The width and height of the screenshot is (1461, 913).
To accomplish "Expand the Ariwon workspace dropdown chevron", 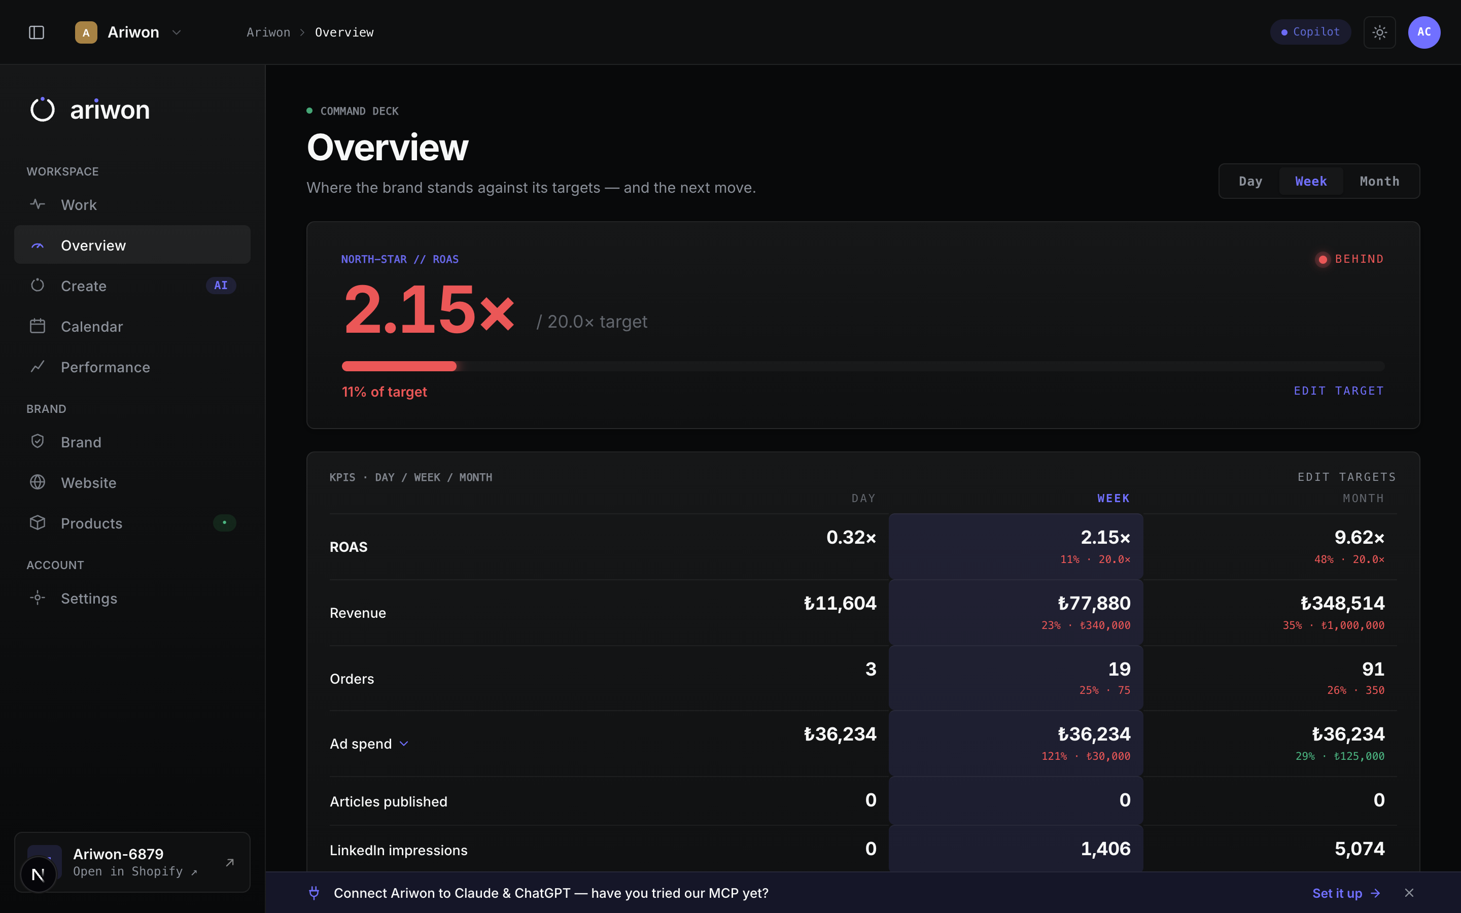I will 177,32.
